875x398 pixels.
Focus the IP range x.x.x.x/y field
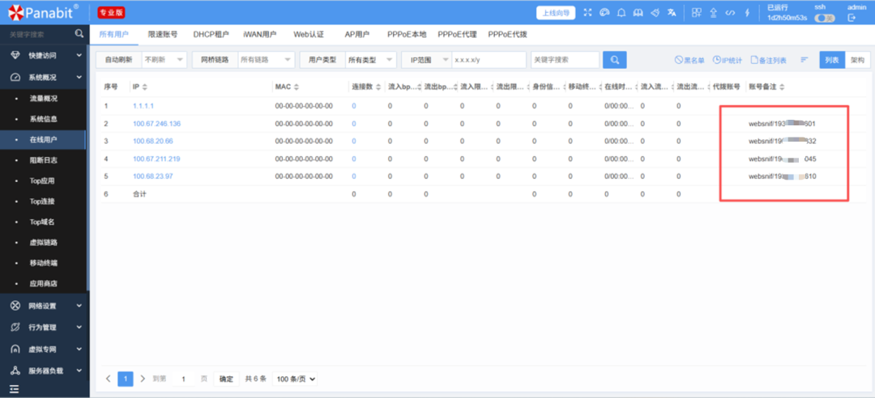(489, 60)
